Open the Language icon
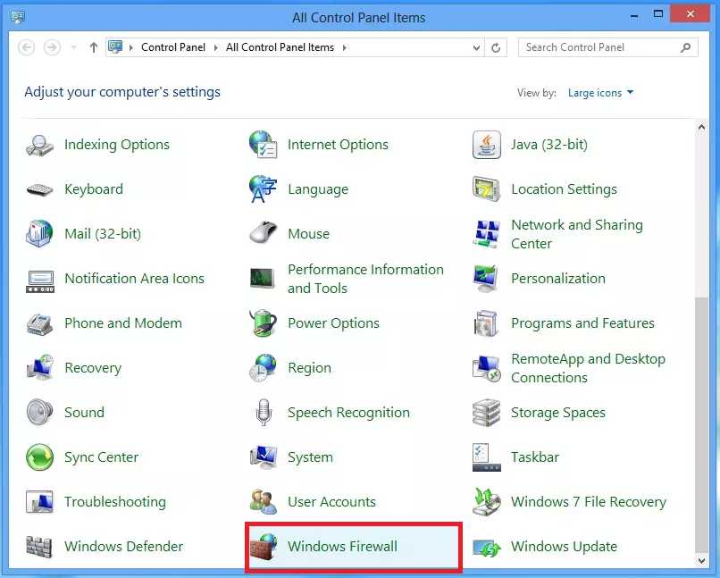Image resolution: width=720 pixels, height=578 pixels. 264,189
